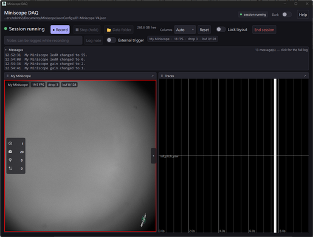
Task: Click the 19.5 FPS badge on video
Action: point(38,84)
